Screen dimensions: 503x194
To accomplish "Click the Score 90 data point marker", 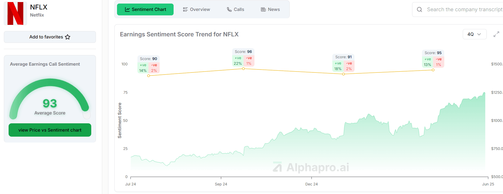I will click(x=148, y=76).
